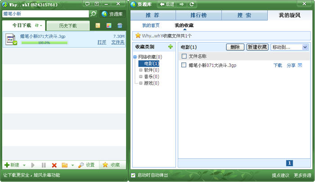Viewport: 315px width, 182px height.
Task: Collapse the 网络收藏 tree node
Action: 135,57
